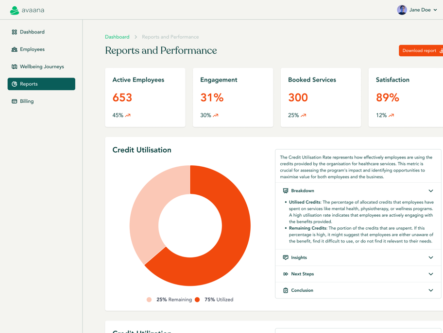Click the Reports and Performance page title
Image resolution: width=443 pixels, height=333 pixels.
[x=161, y=50]
